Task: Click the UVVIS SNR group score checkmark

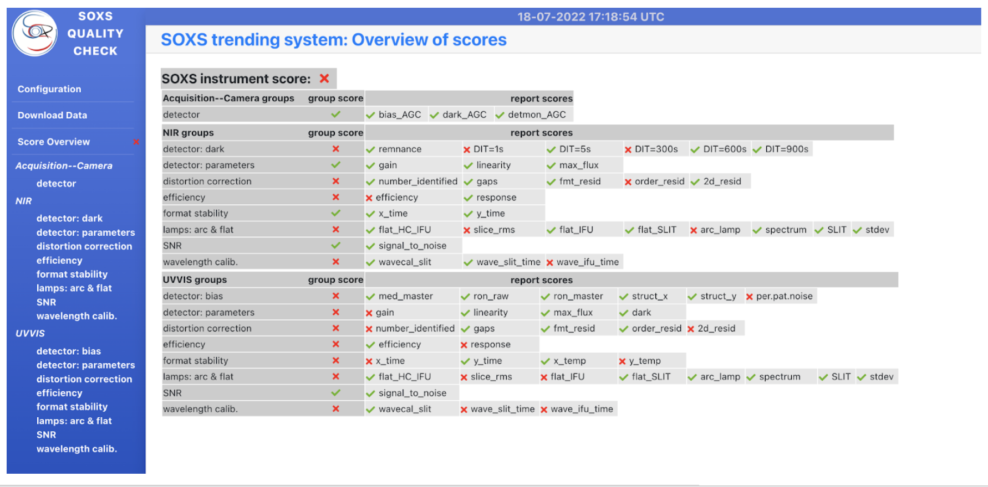Action: coord(335,393)
